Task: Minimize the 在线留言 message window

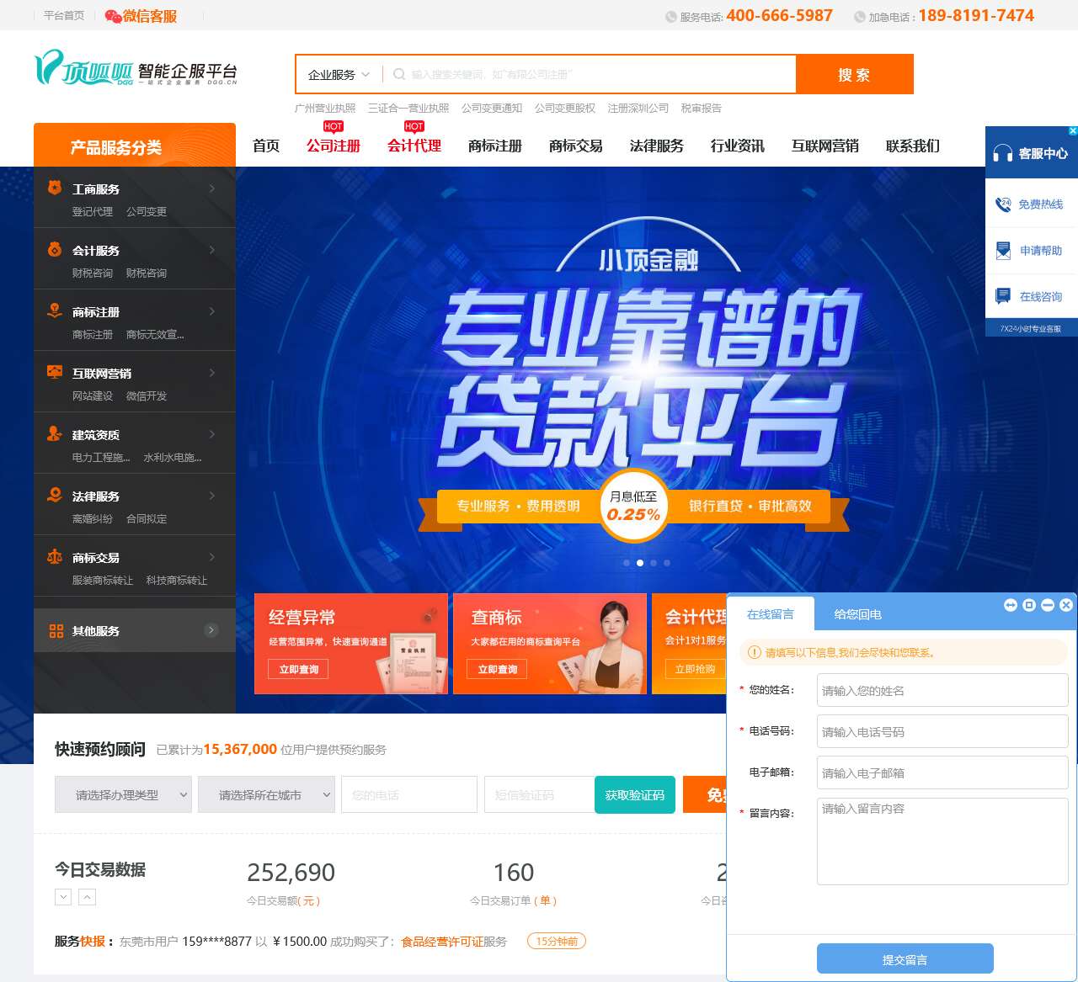Action: [1048, 605]
